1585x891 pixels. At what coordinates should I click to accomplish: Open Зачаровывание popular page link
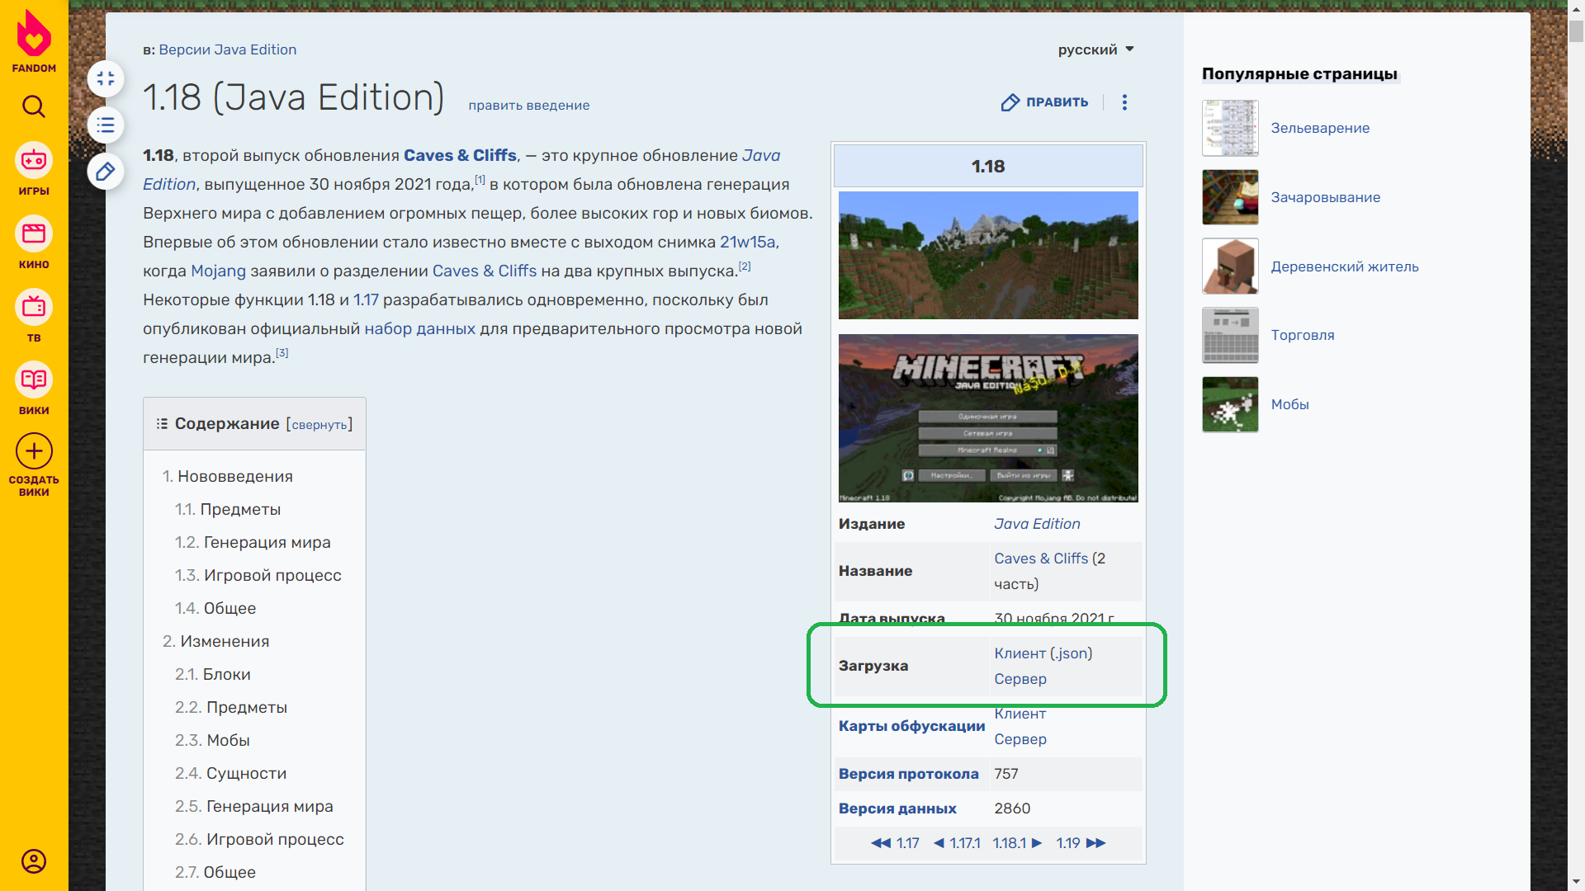pos(1325,197)
